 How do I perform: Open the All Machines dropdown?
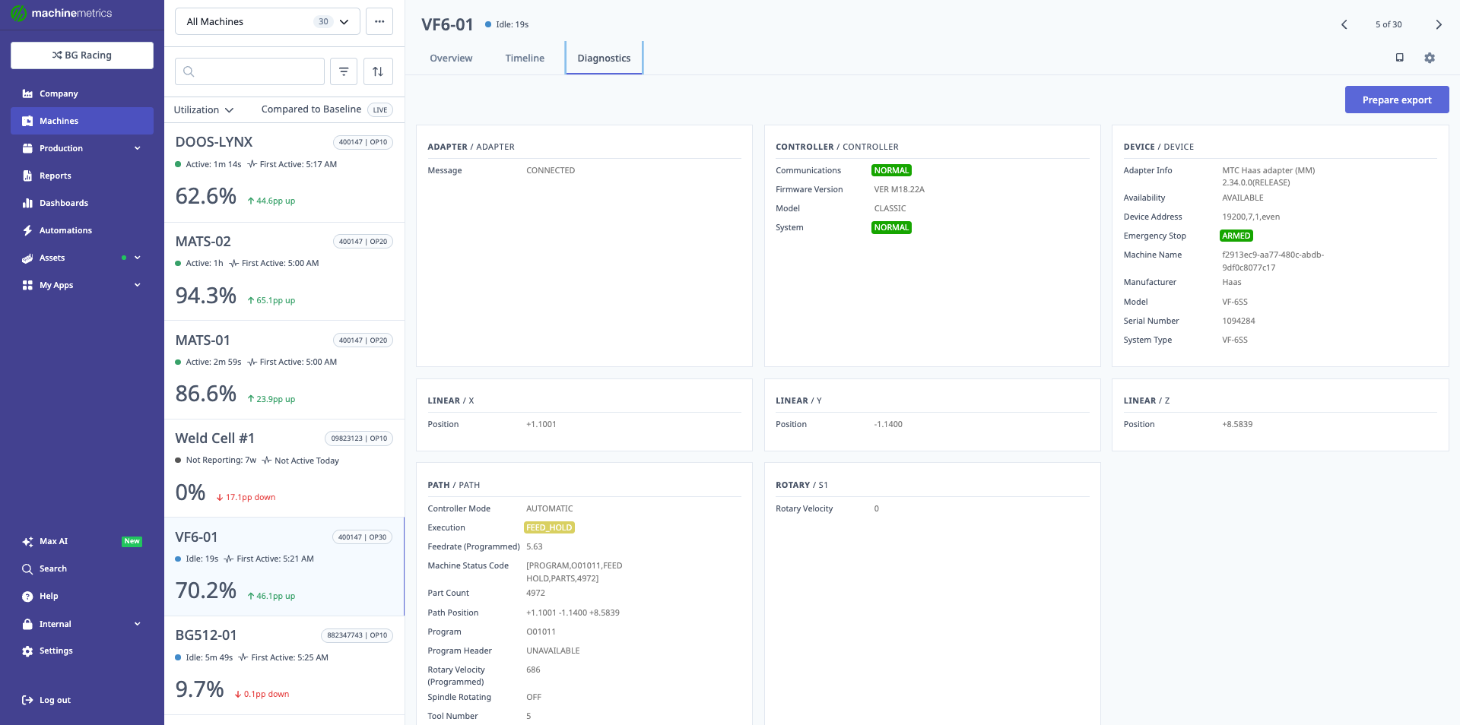[x=266, y=21]
